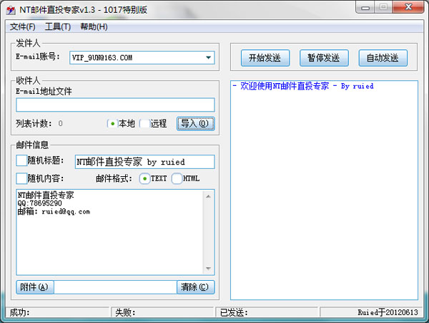Click the disabled maximize window button
This screenshot has width=429, height=323.
click(x=383, y=7)
